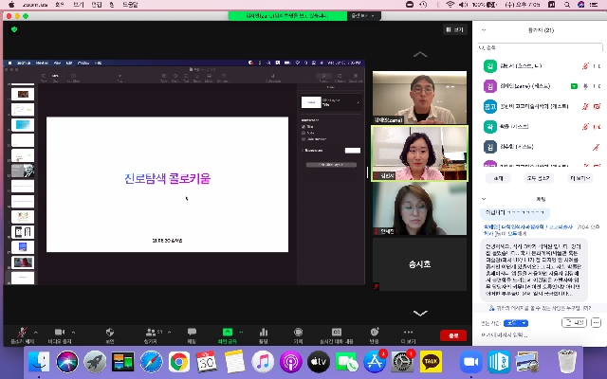Unmute the microphone in Zoom toolbar
The height and width of the screenshot is (379, 607).
[17, 332]
